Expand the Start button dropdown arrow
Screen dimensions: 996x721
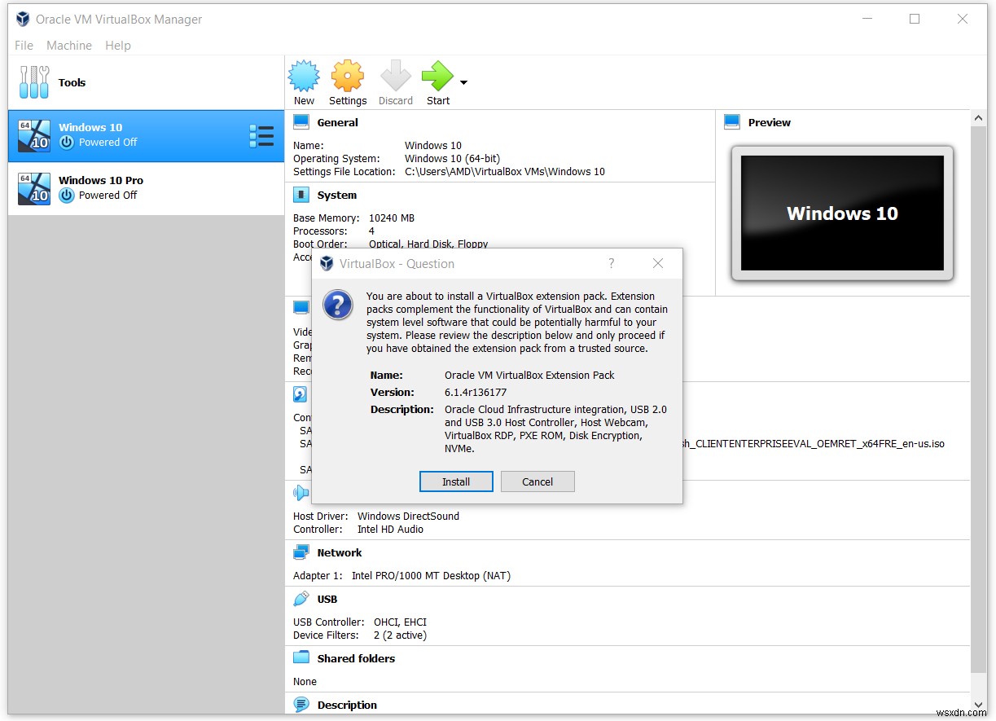[x=463, y=81]
